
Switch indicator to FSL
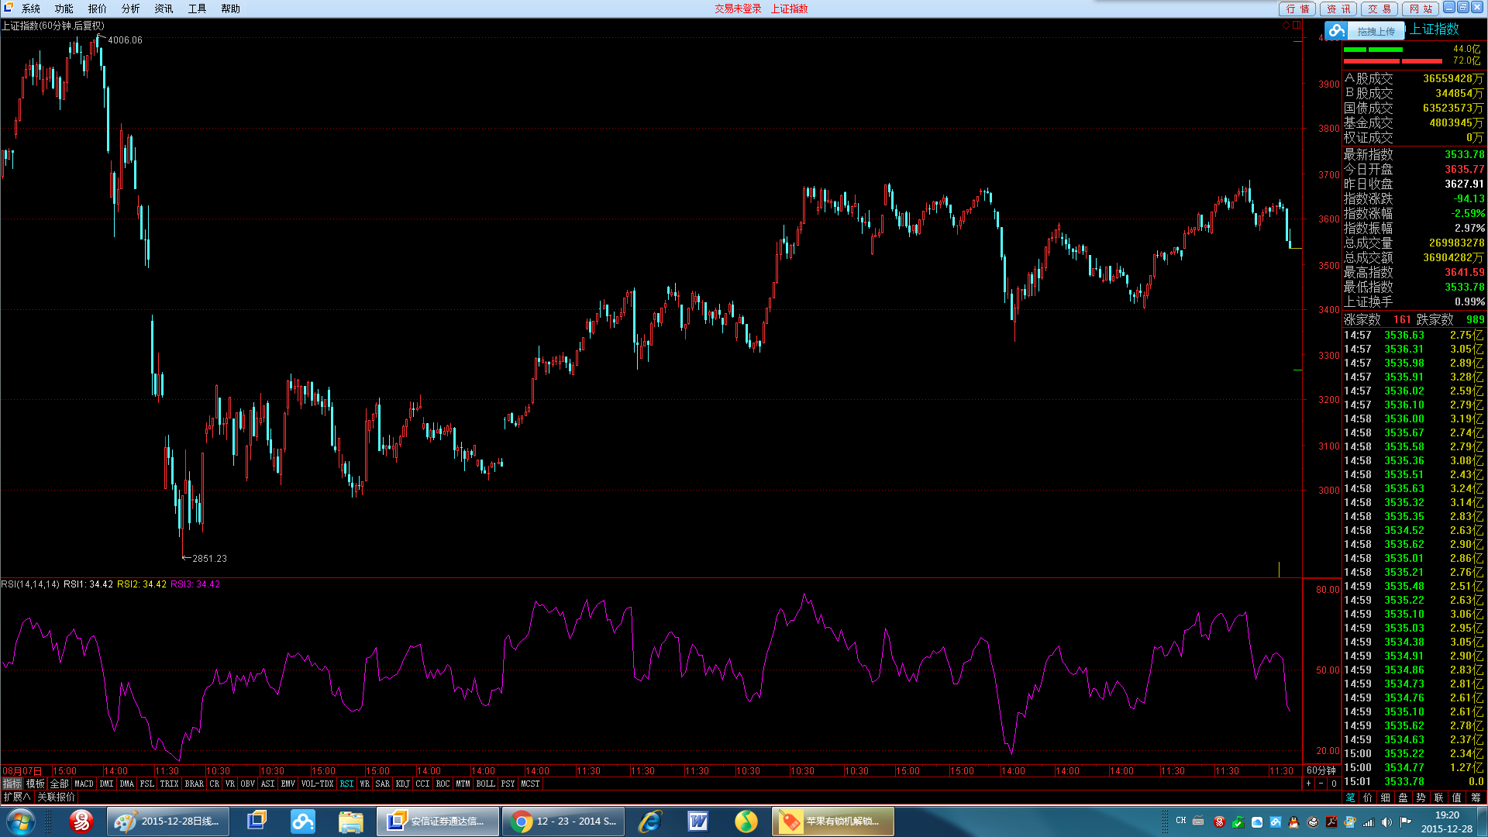(x=147, y=784)
